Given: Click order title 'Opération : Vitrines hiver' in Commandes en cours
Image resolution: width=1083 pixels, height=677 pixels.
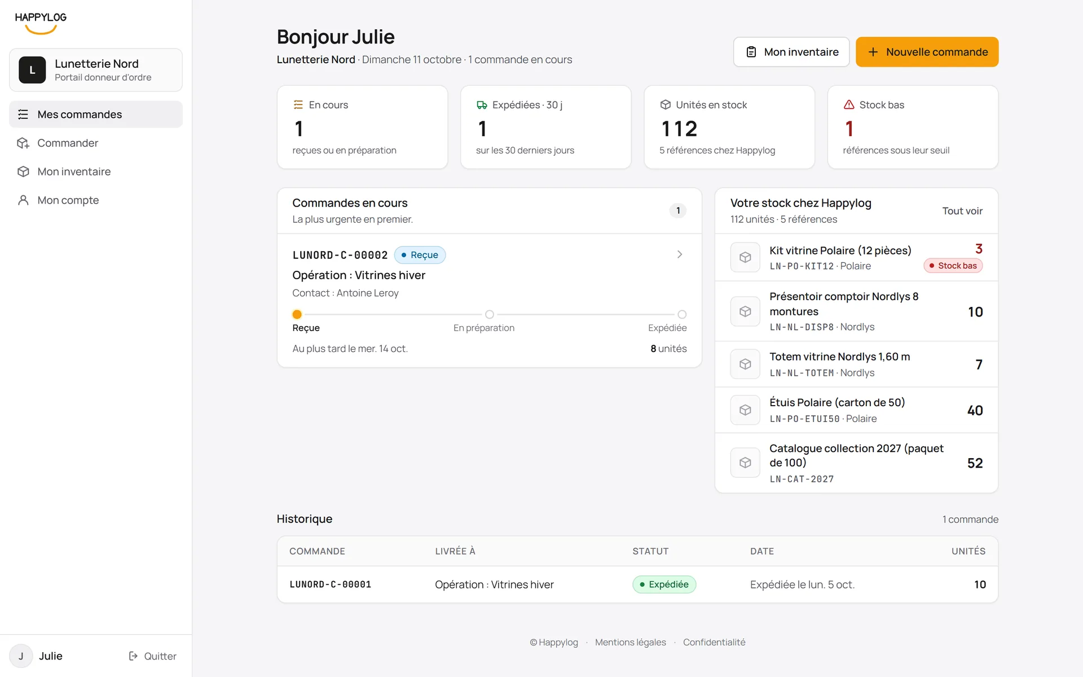Looking at the screenshot, I should pyautogui.click(x=359, y=275).
